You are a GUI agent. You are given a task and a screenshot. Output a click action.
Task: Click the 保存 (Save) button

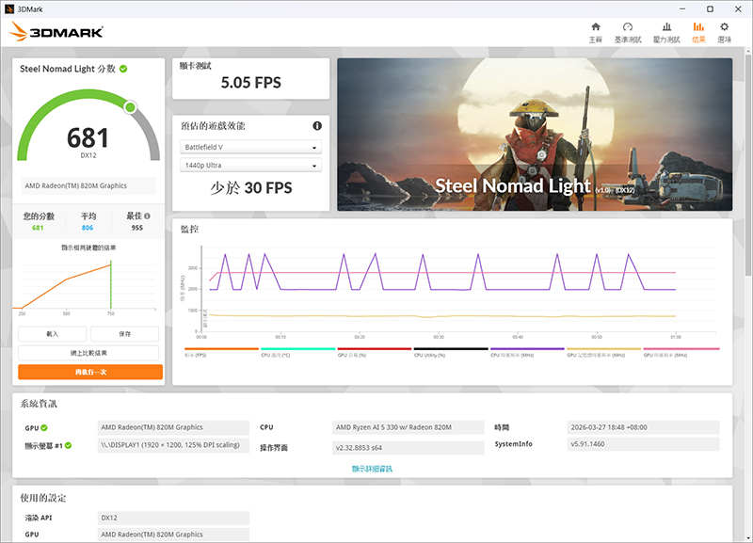tap(125, 334)
